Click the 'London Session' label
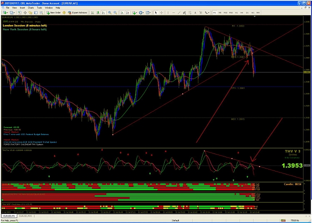Viewport: 312px width, 223px height. tap(25, 25)
